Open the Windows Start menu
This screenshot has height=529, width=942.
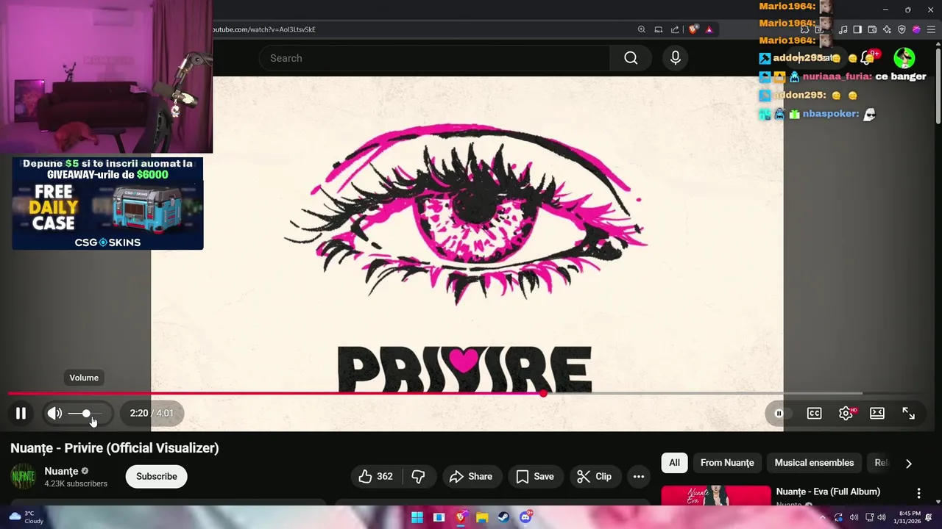417,517
